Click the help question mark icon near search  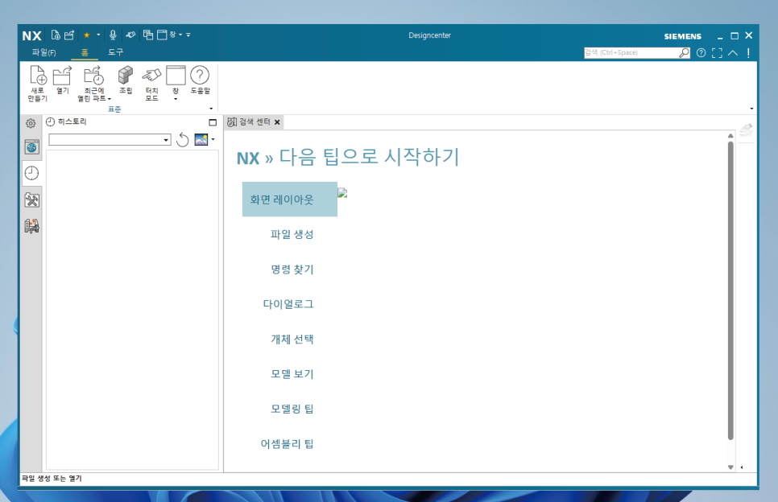click(701, 52)
